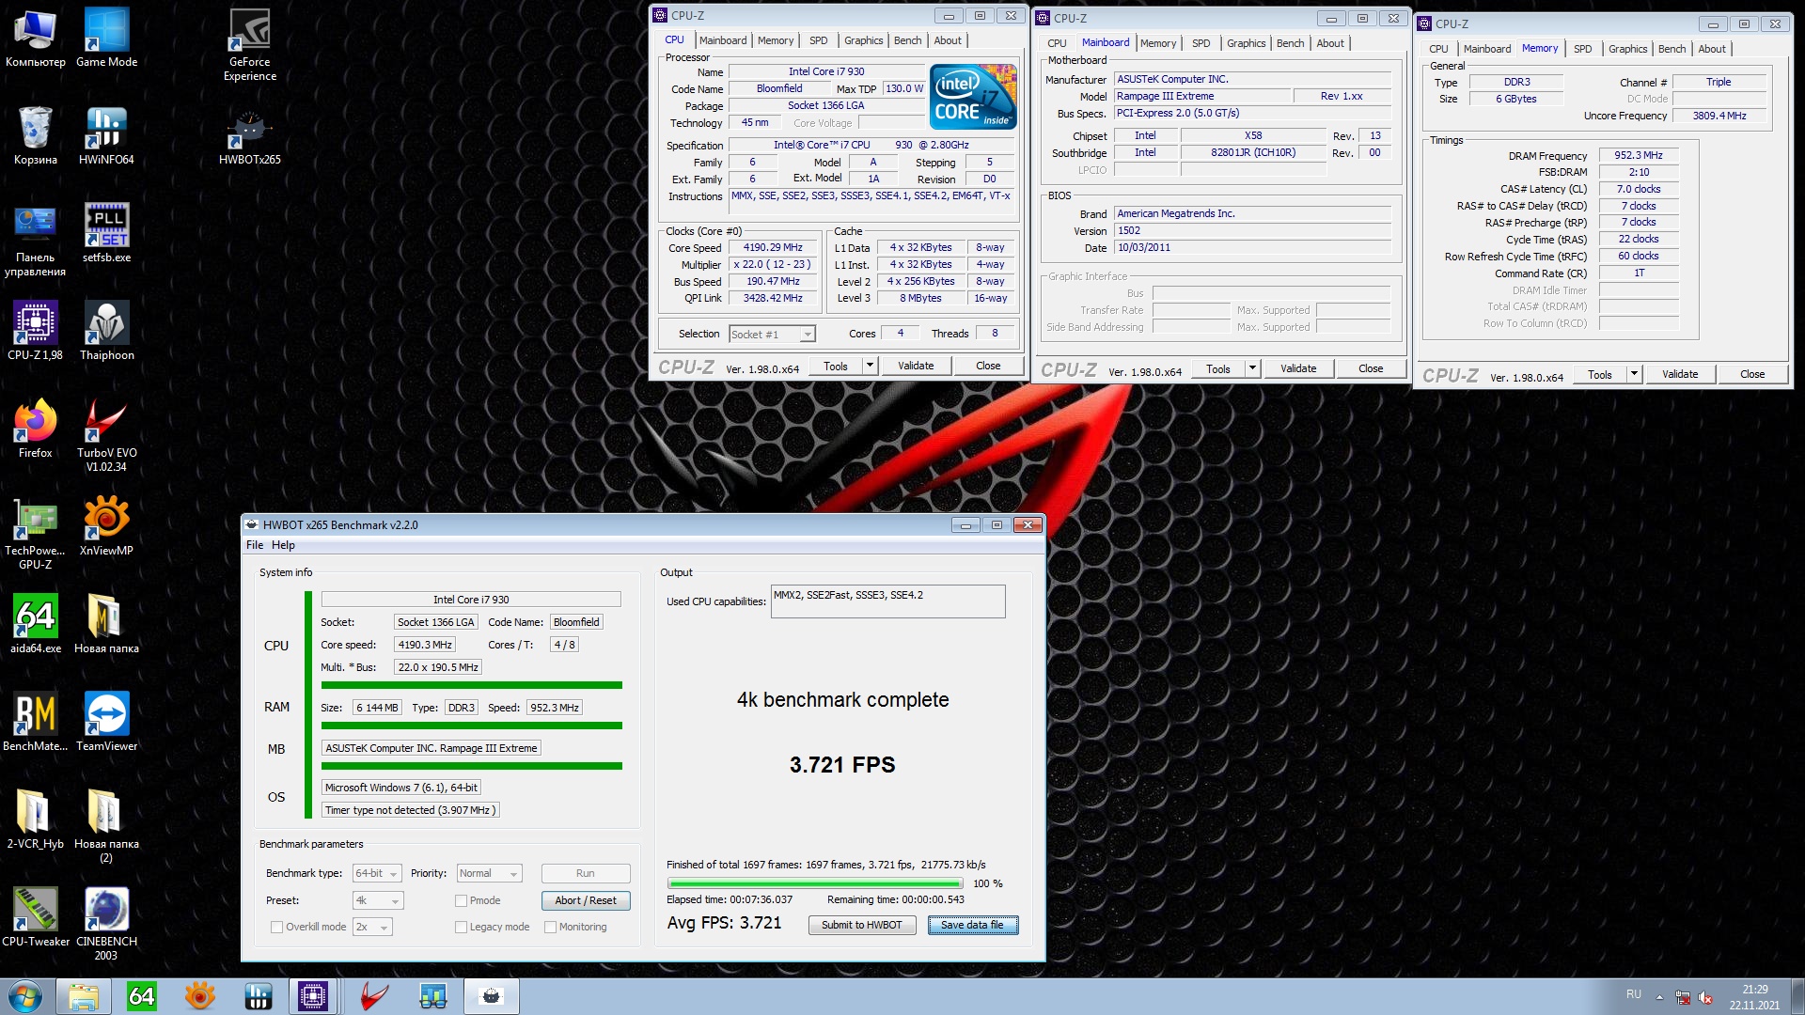Open File Explorer from the taskbar
This screenshot has height=1015, width=1805.
point(84,996)
